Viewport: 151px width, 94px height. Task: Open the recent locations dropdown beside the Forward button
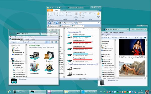55,23
